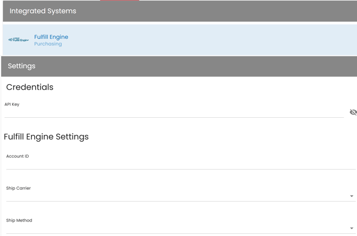357x236 pixels.
Task: Click the Ship Carrier label
Action: [x=19, y=188]
